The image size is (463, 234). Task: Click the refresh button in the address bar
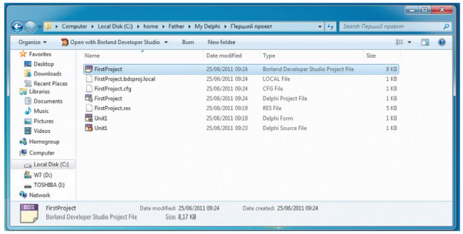point(330,27)
